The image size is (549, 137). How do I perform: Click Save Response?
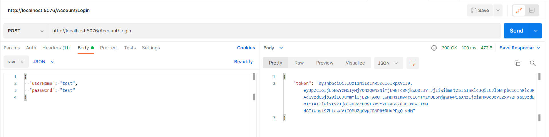[516, 48]
